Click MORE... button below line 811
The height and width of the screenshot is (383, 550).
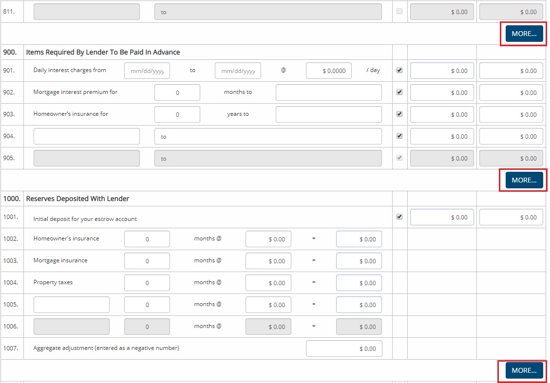(524, 34)
